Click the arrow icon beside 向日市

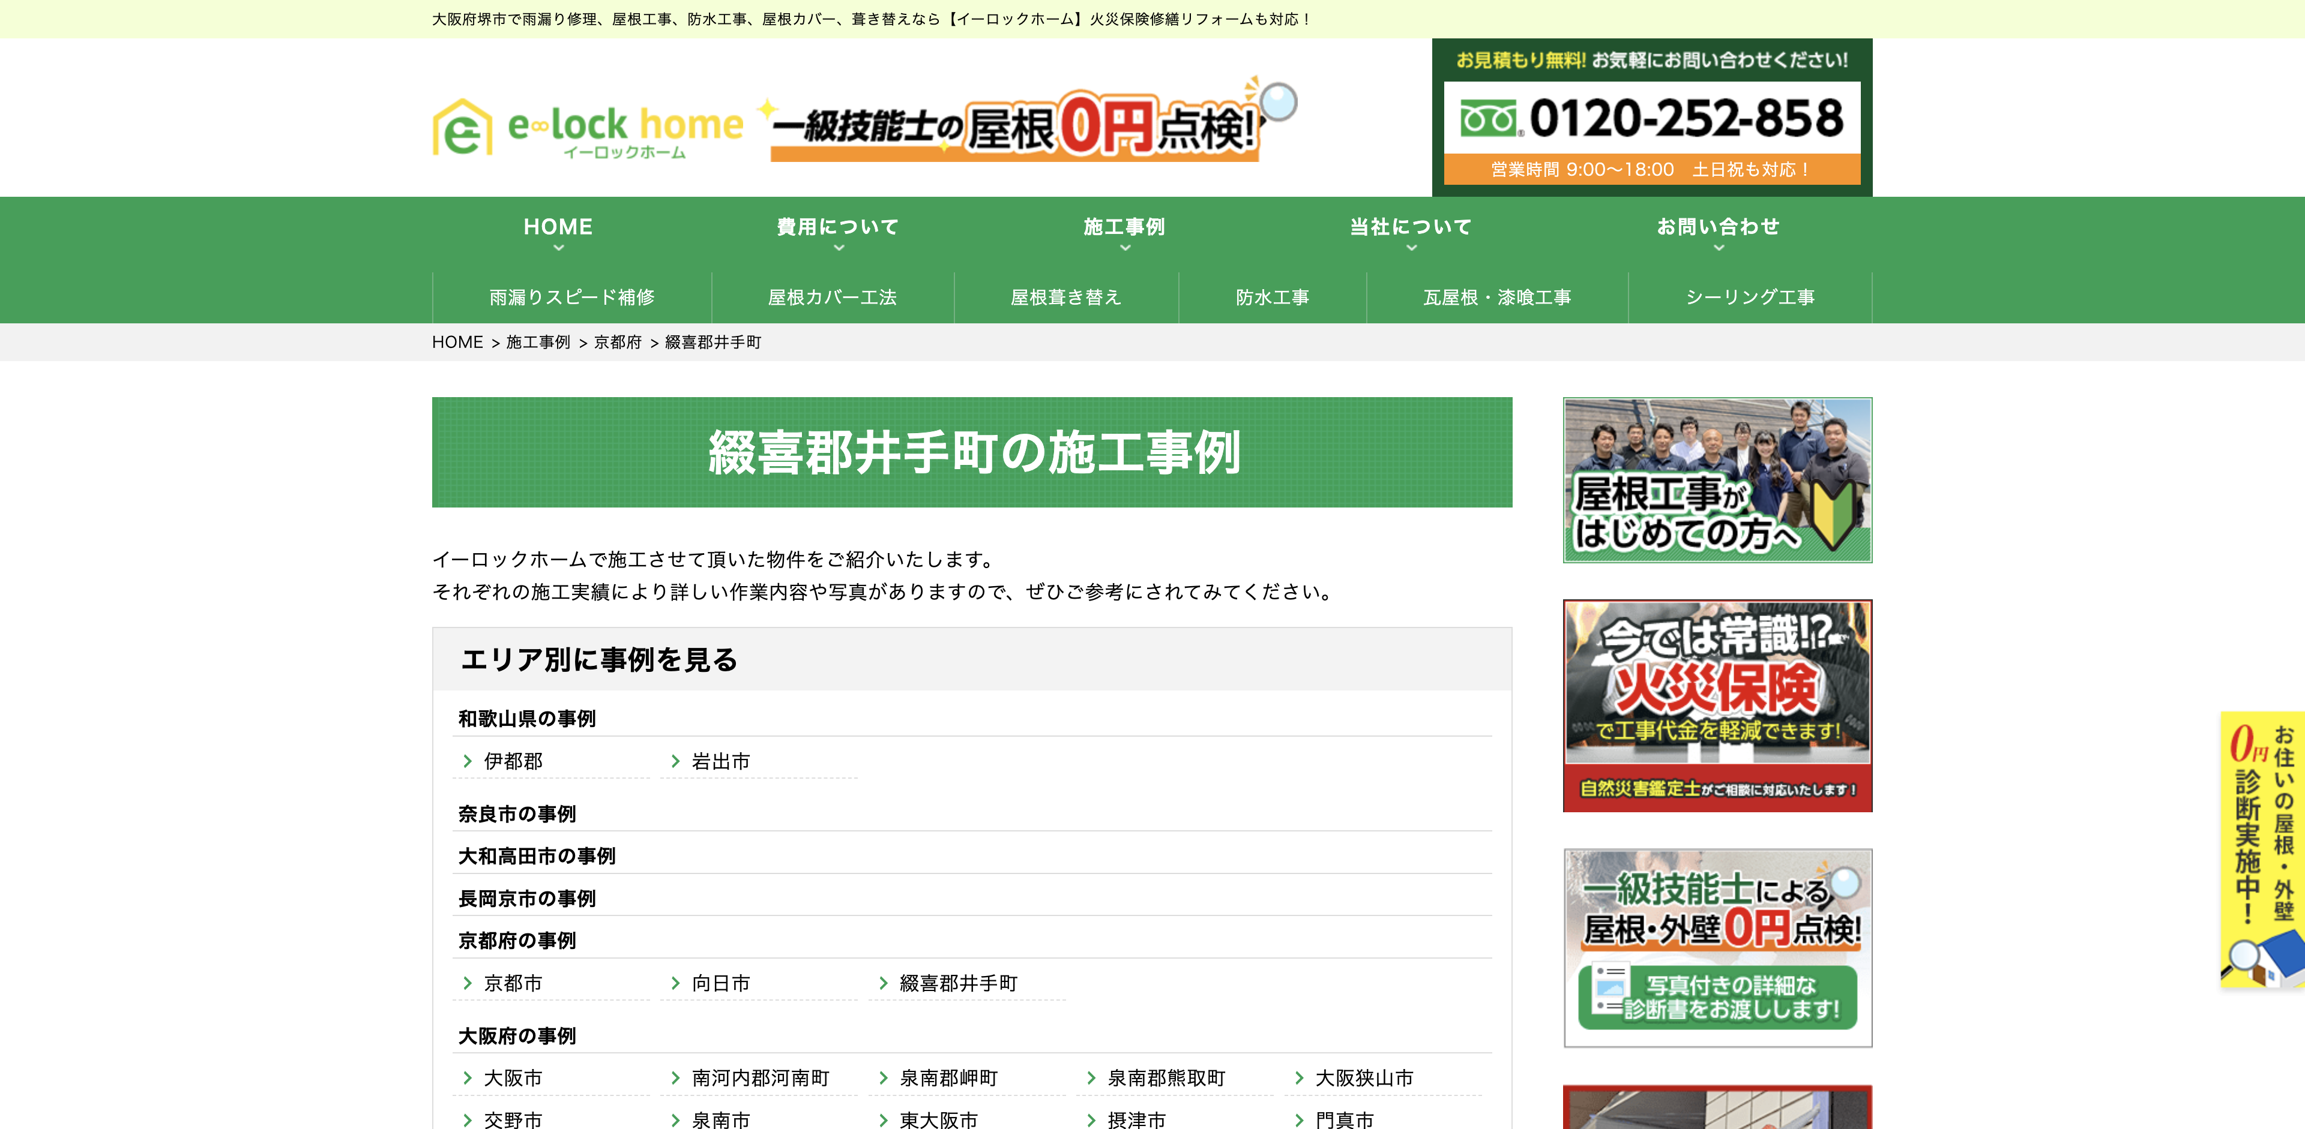click(x=675, y=983)
